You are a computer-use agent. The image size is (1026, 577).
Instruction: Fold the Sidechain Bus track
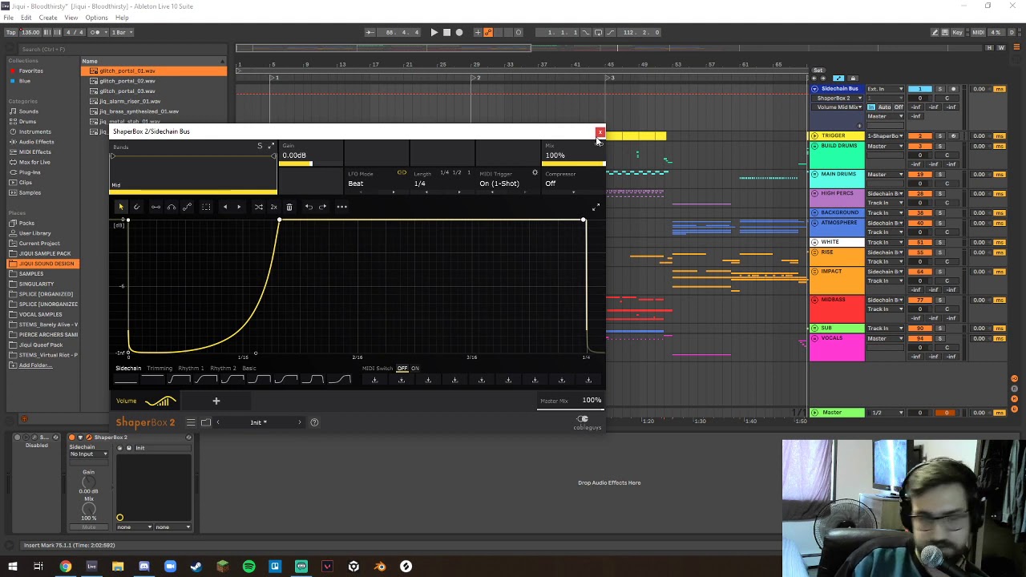(814, 89)
